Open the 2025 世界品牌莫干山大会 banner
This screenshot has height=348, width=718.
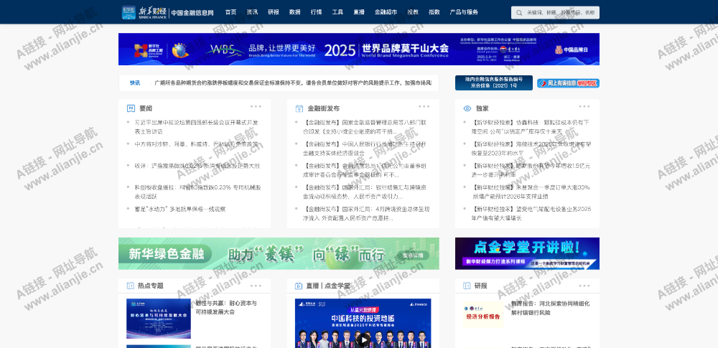pyautogui.click(x=358, y=49)
